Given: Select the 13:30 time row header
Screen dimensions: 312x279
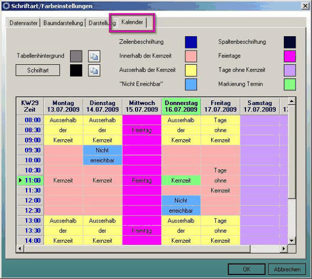Looking at the screenshot, I should [30, 231].
